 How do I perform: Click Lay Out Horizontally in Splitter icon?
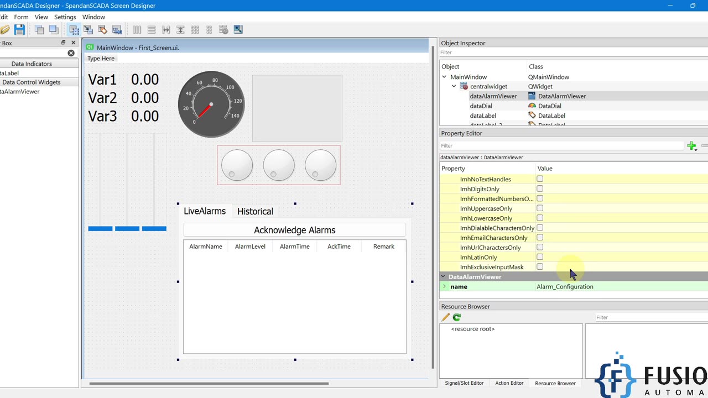pyautogui.click(x=166, y=29)
